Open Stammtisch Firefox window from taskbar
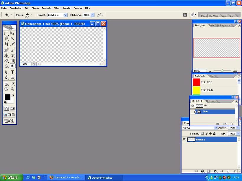The height and width of the screenshot is (181, 242). 66,177
